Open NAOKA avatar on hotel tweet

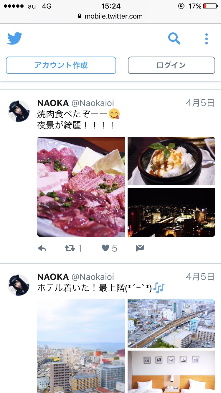(x=18, y=285)
